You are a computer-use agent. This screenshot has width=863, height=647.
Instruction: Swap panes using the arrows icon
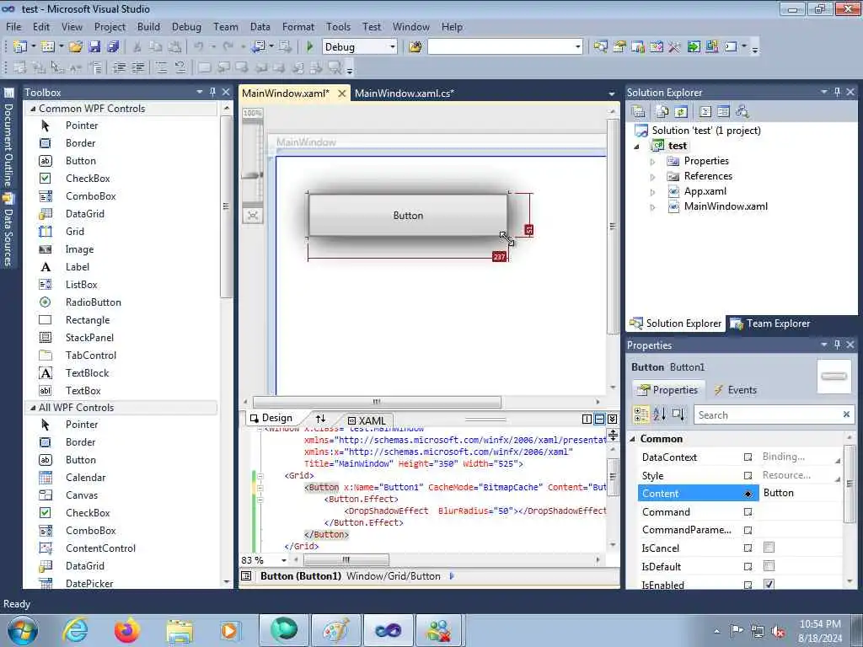click(x=320, y=420)
